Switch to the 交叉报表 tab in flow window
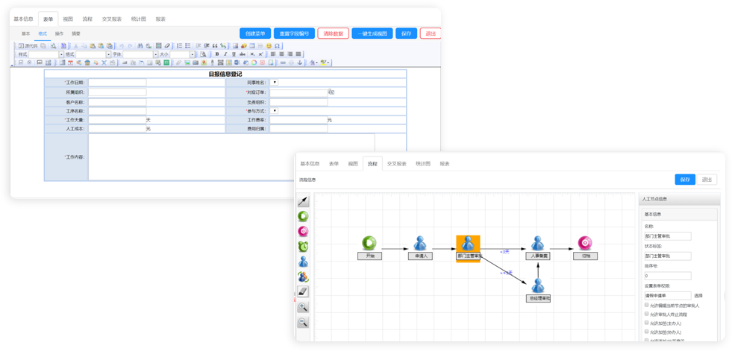Screen dimensions: 732x351 (x=396, y=163)
